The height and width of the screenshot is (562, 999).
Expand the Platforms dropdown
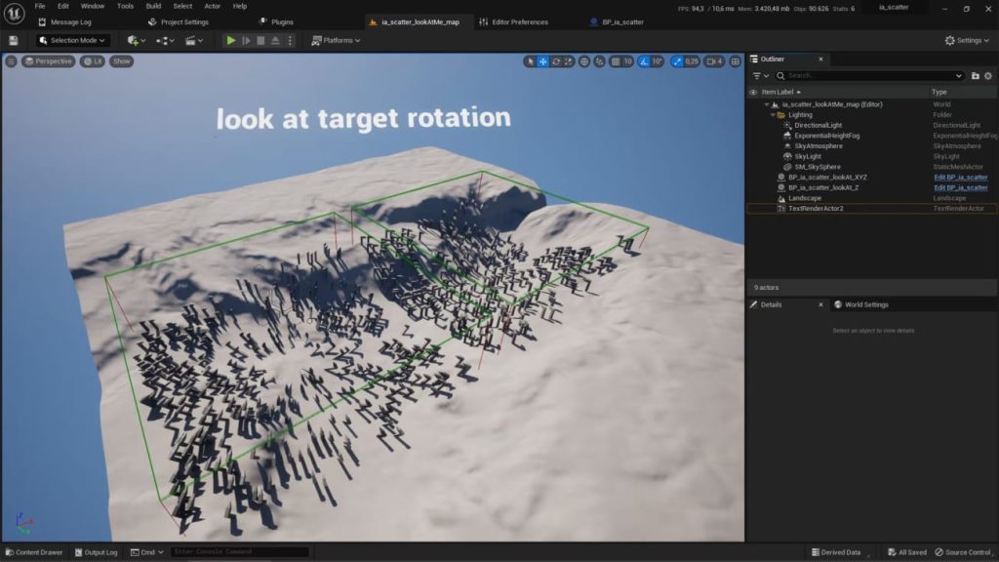[x=336, y=40]
